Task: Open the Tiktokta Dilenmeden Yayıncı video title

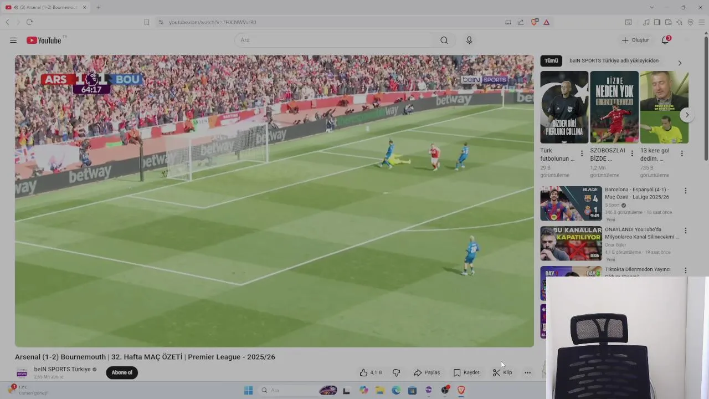Action: point(638,271)
